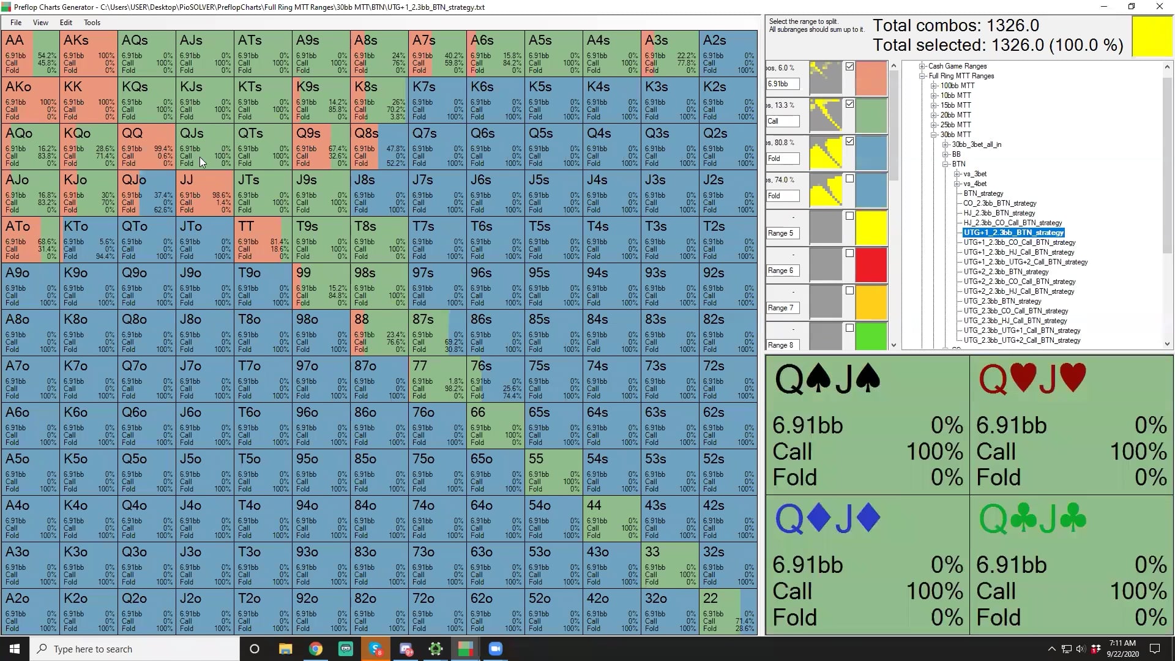Click the 74.0% Fold range thumbnail
The image size is (1175, 661).
pos(825,190)
